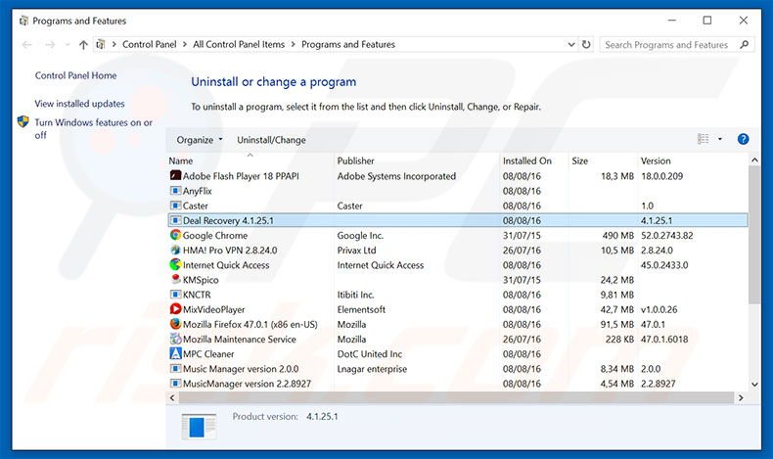Screen dimensions: 773x459
Task: Select the Google Chrome row name
Action: (x=215, y=235)
